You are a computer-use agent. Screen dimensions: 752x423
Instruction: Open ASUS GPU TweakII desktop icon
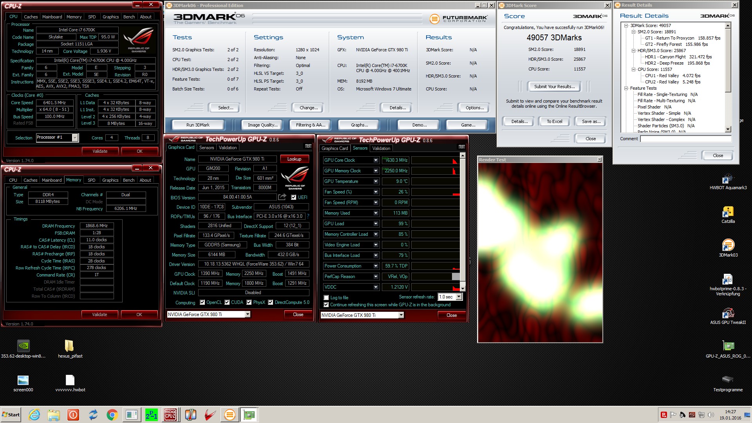click(x=728, y=316)
